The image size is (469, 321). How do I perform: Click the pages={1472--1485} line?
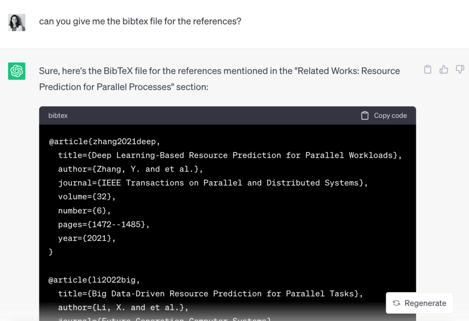coord(104,224)
